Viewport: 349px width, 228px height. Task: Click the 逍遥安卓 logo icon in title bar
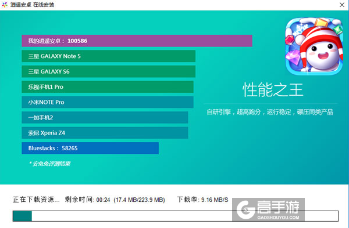(x=5, y=5)
